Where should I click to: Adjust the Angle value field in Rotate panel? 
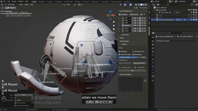pyautogui.click(x=24, y=95)
